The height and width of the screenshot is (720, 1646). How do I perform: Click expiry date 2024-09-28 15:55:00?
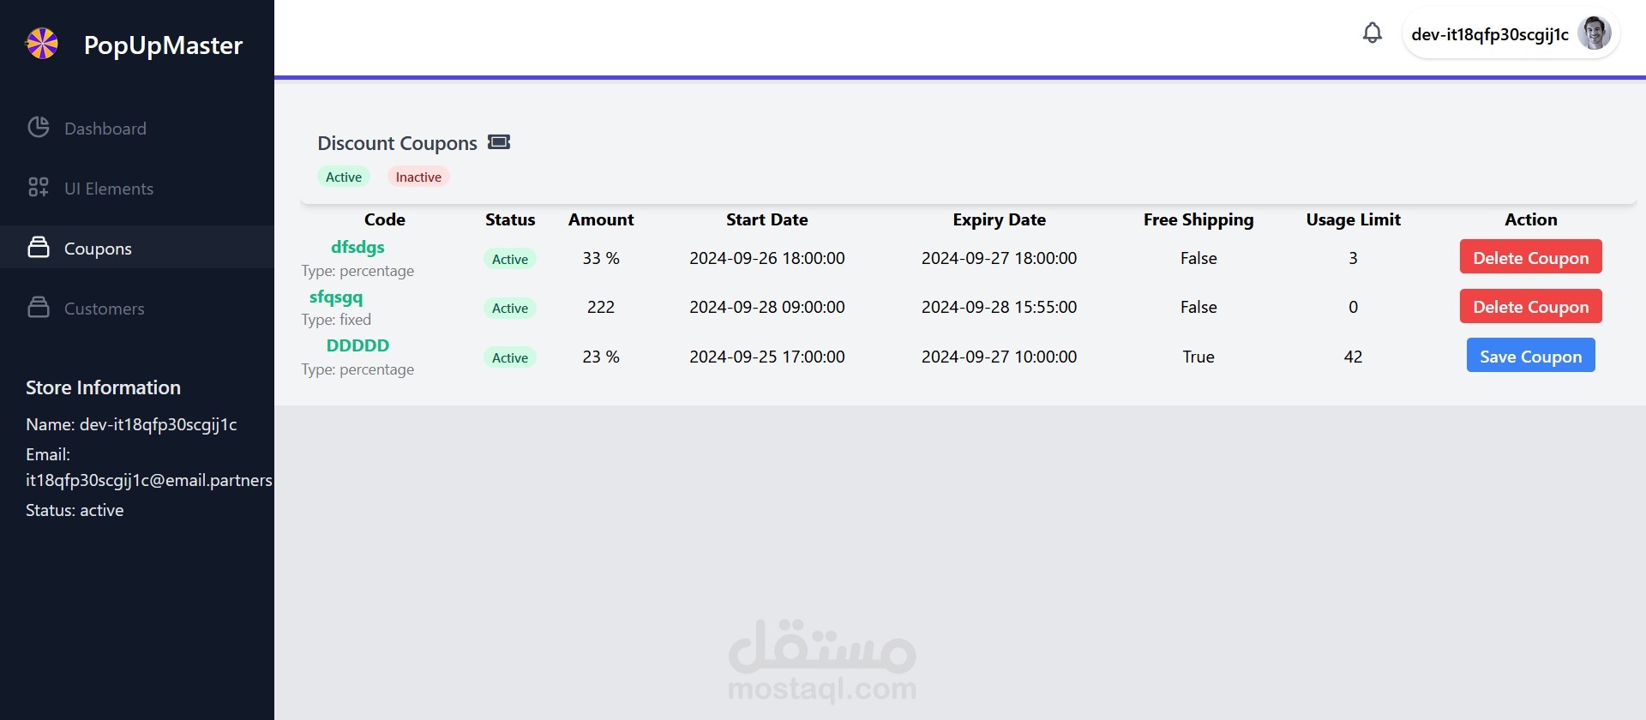999,307
